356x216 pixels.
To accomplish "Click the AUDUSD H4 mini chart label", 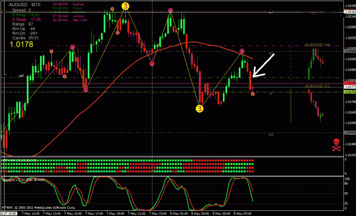I will click(317, 45).
